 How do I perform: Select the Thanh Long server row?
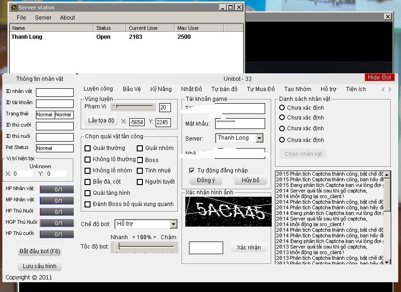pyautogui.click(x=127, y=37)
